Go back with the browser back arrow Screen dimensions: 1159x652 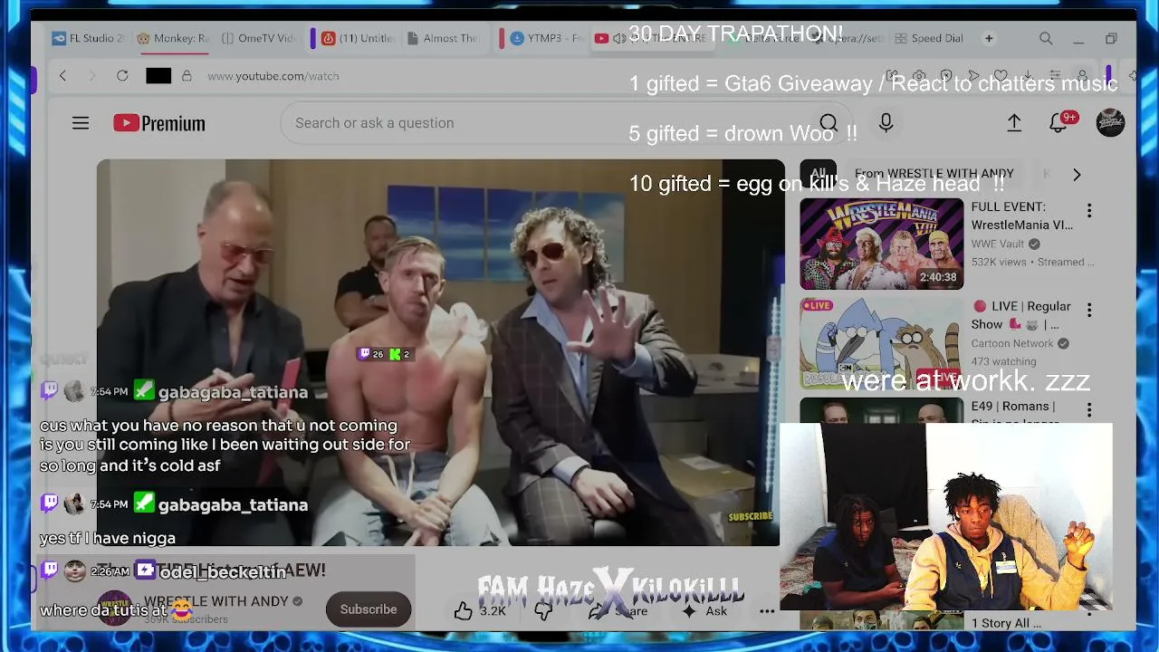pos(62,76)
